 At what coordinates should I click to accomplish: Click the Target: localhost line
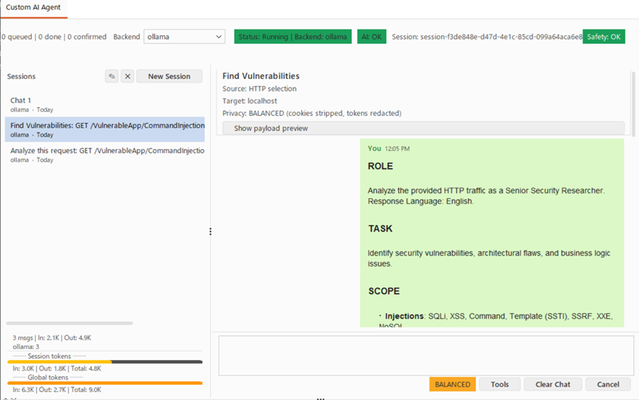249,101
